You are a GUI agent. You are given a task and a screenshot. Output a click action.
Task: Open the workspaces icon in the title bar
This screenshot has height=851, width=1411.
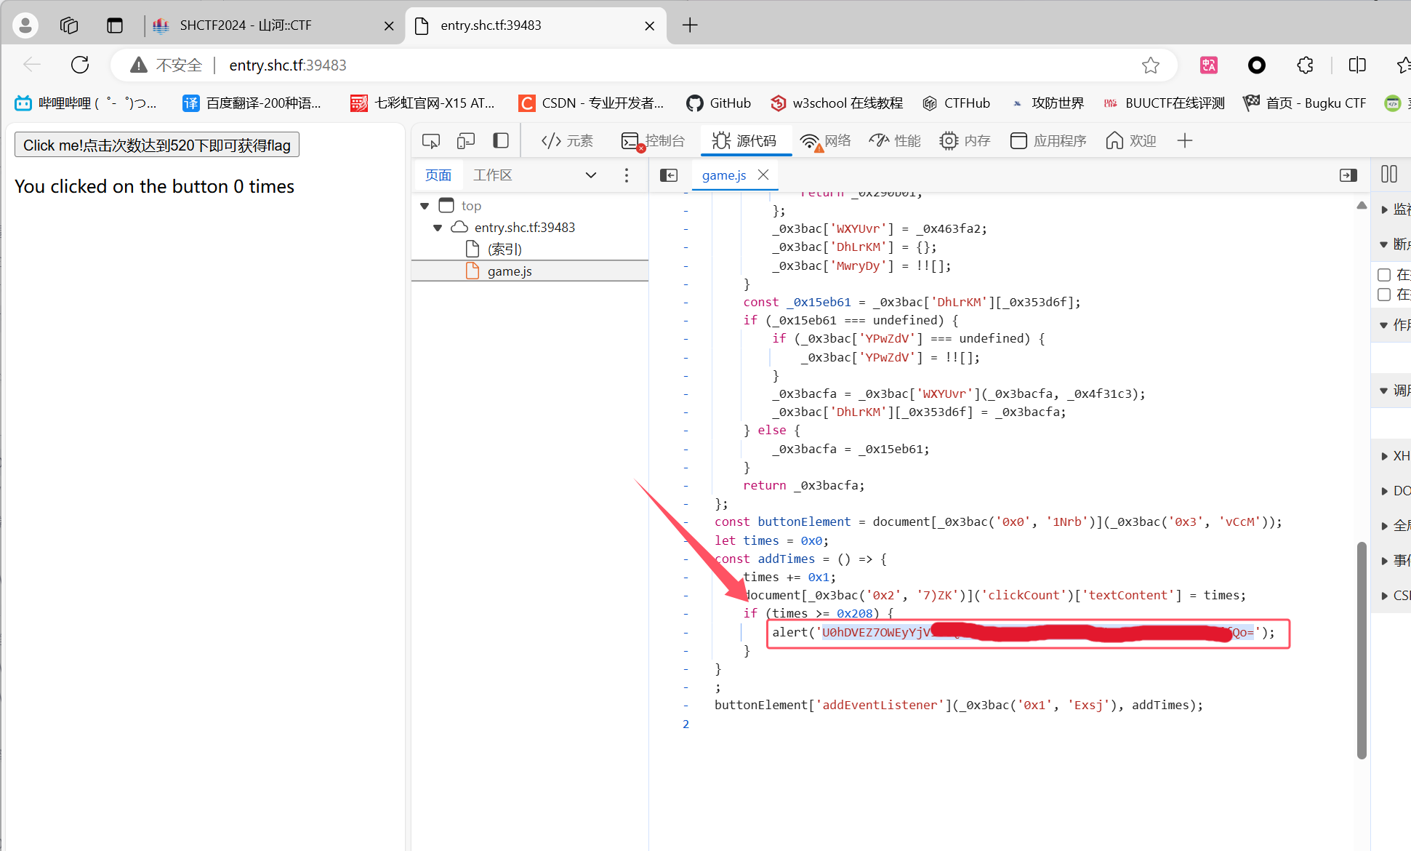click(69, 25)
